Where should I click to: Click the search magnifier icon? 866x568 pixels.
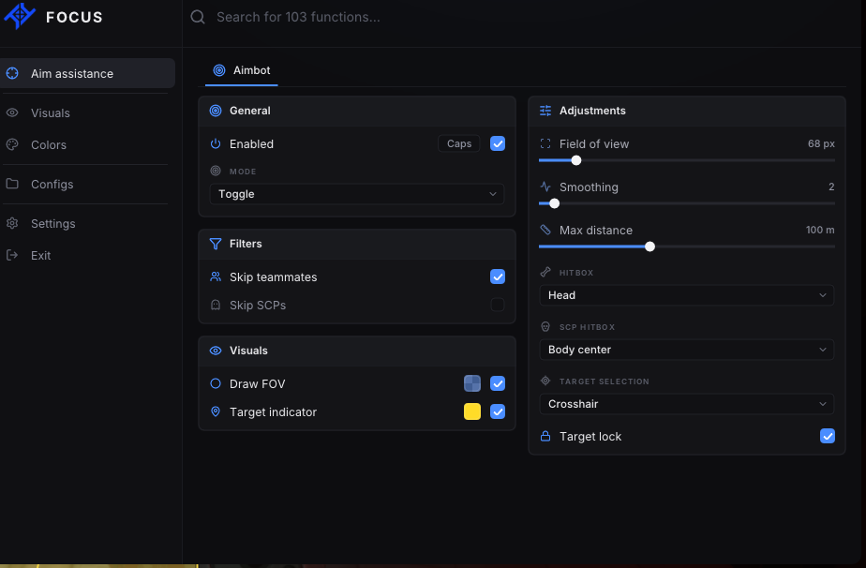pyautogui.click(x=198, y=17)
